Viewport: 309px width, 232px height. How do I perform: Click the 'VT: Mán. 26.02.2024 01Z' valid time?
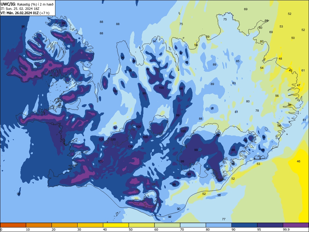pyautogui.click(x=19, y=13)
